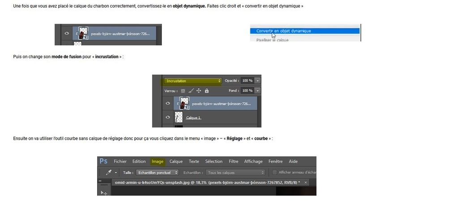
Task: Select the Move tool in the toolbox
Action: point(104,192)
